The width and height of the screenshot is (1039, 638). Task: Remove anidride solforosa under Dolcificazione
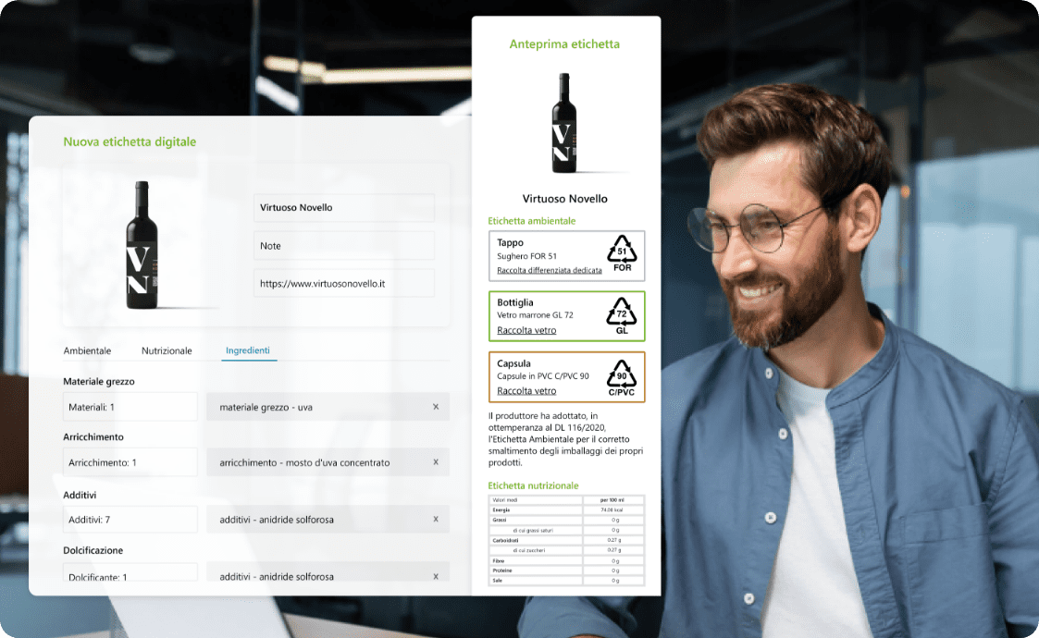(x=436, y=576)
